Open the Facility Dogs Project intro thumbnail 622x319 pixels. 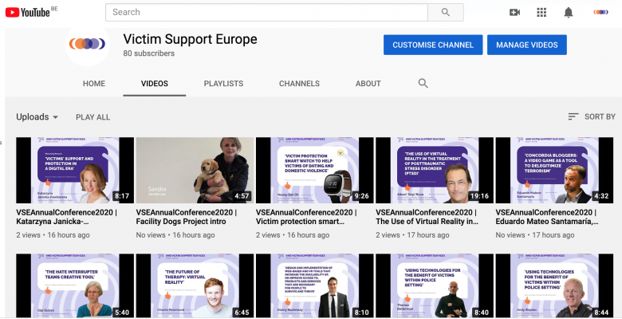tap(194, 170)
